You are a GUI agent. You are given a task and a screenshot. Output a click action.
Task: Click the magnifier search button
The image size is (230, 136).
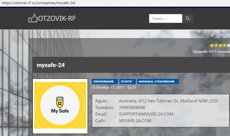(x=187, y=18)
